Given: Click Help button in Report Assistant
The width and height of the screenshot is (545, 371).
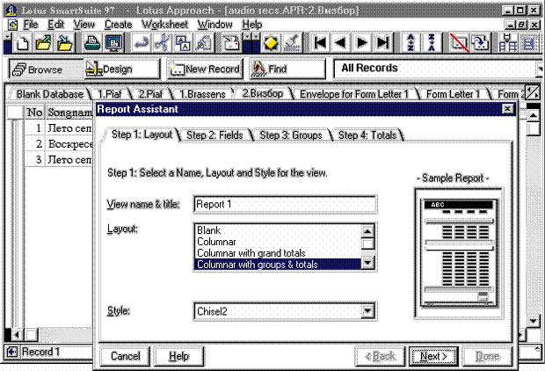Looking at the screenshot, I should pos(179,356).
